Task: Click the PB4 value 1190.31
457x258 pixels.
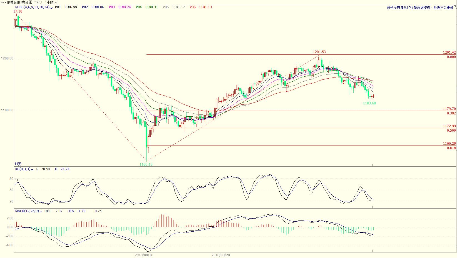Action: (x=151, y=7)
